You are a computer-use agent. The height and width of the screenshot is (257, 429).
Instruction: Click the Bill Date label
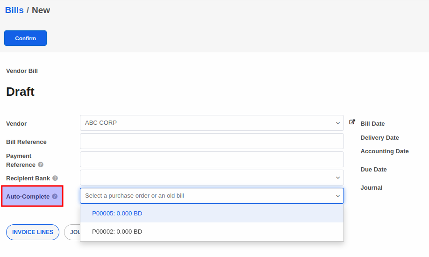(x=372, y=124)
